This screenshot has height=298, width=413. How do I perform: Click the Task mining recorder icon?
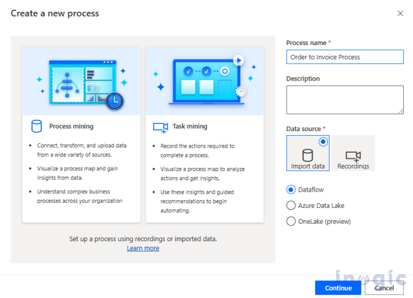(x=160, y=127)
